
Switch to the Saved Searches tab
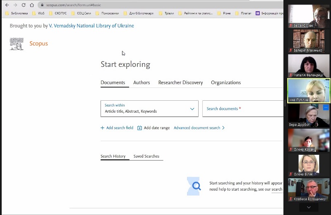[x=146, y=156]
